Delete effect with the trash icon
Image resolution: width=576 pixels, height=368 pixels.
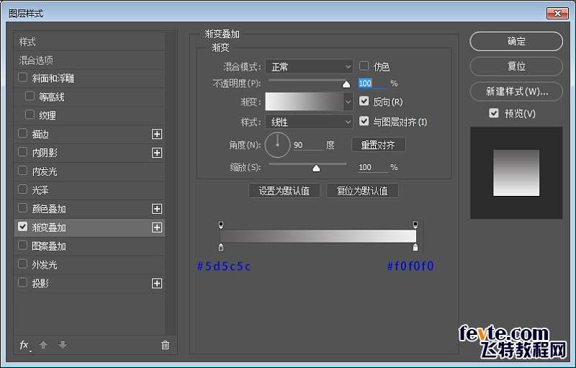point(166,345)
